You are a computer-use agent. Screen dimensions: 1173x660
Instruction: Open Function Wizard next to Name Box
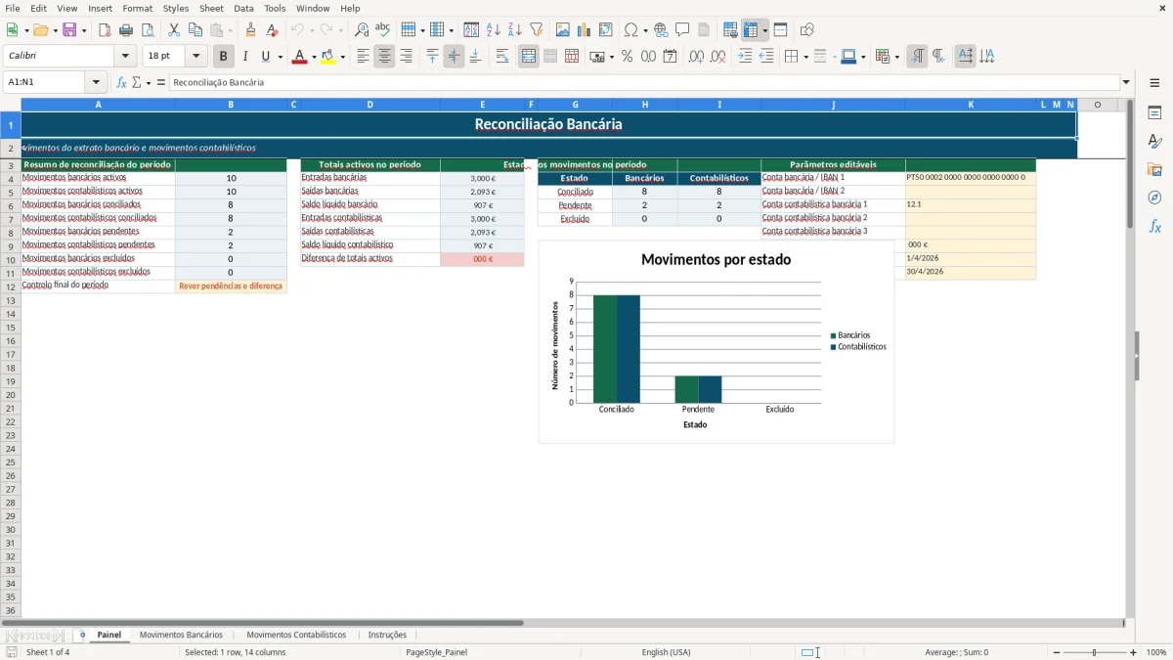pyautogui.click(x=122, y=82)
